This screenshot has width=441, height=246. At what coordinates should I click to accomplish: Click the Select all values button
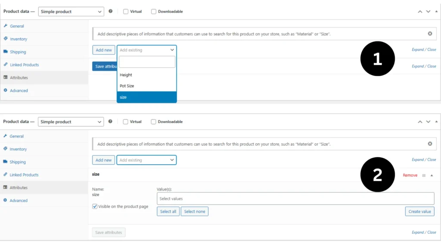[x=168, y=212]
